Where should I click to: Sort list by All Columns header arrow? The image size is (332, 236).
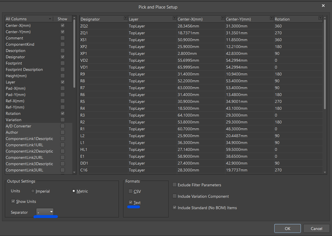[50, 19]
